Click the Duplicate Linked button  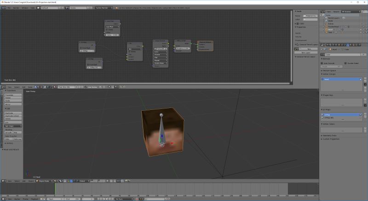13,116
